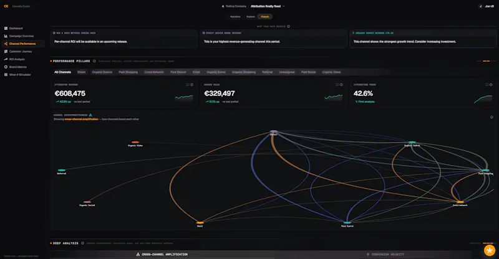
Task: Click the Attributed Revenue sparkline chart
Action: coord(184,97)
